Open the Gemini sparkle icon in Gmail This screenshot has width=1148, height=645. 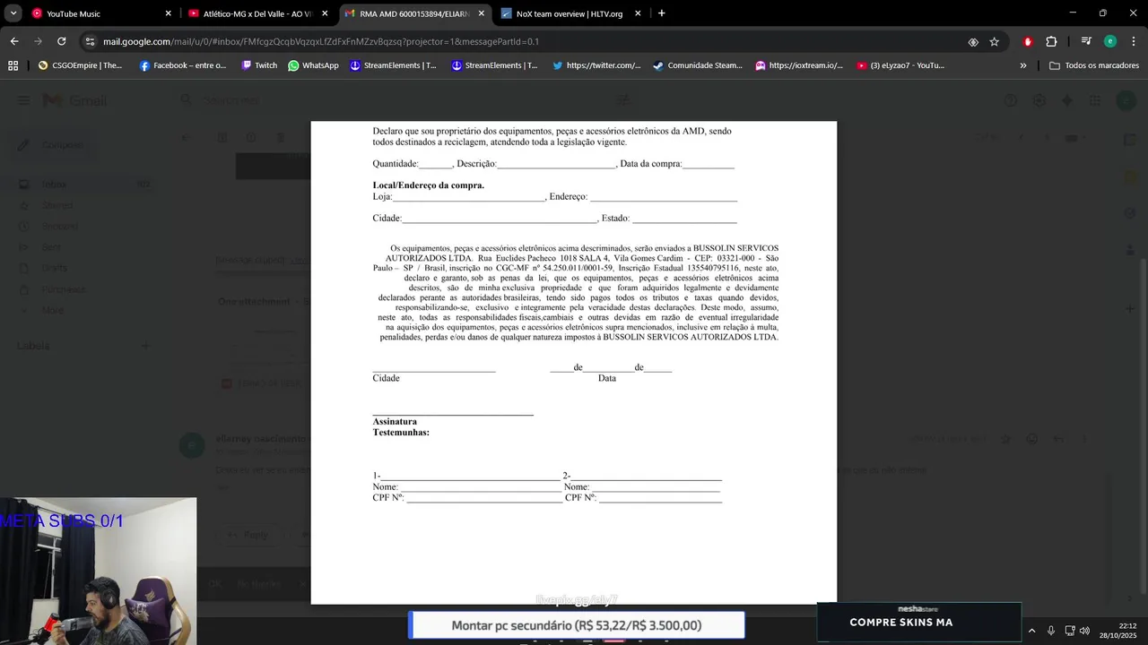[1067, 100]
